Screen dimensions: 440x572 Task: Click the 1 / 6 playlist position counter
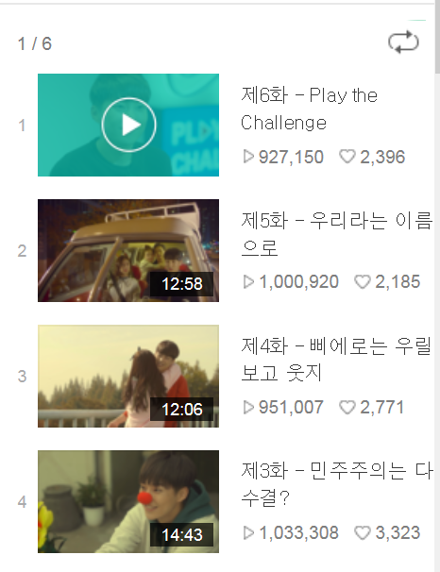(35, 43)
